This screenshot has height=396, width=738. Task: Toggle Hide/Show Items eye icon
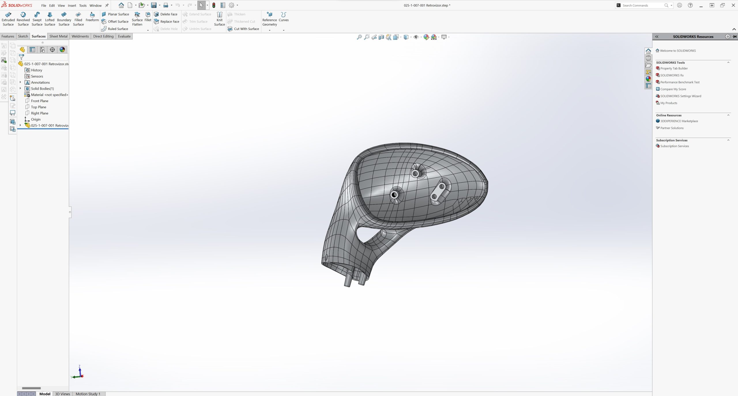[416, 37]
